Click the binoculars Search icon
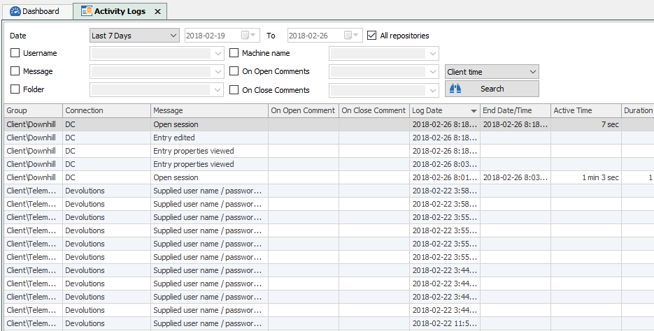The height and width of the screenshot is (331, 654). coord(455,89)
